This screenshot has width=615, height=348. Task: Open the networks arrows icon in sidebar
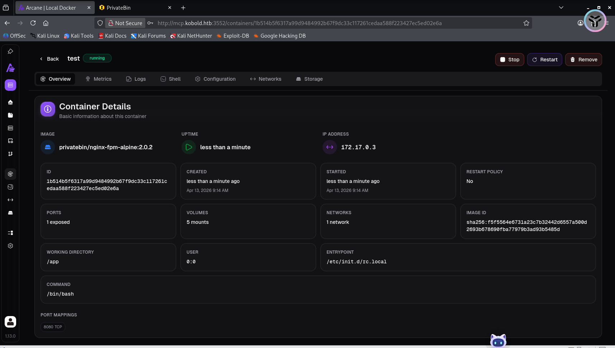(x=10, y=200)
